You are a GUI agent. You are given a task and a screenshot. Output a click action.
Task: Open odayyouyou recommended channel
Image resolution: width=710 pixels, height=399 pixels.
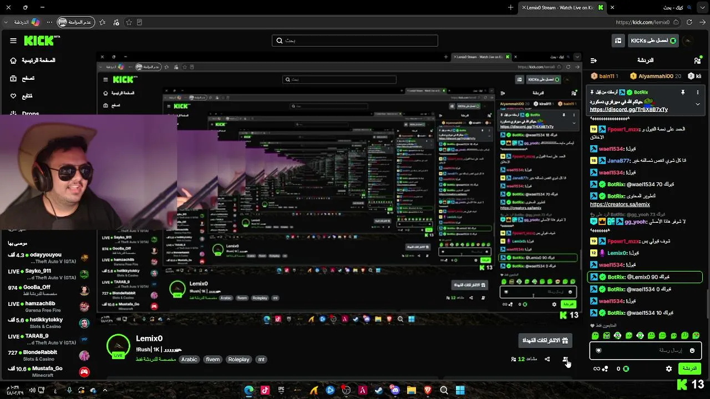(x=49, y=258)
